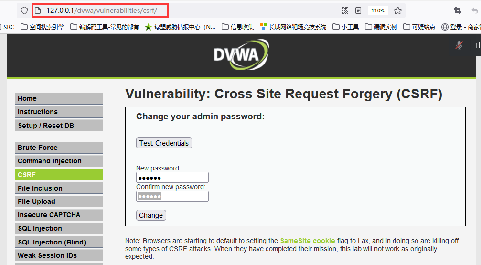Viewport: 481px width, 265px height.
Task: Focus the New password input field
Action: pos(172,178)
